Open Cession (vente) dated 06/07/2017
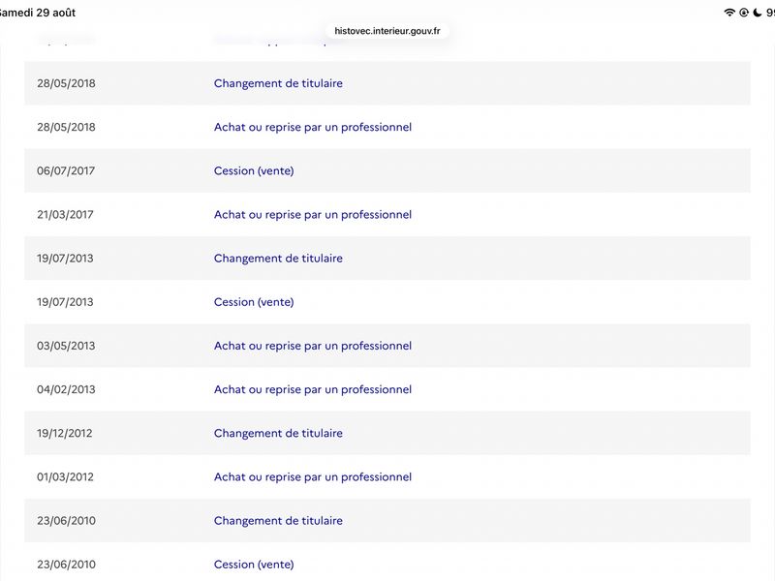The image size is (775, 581). tap(254, 171)
